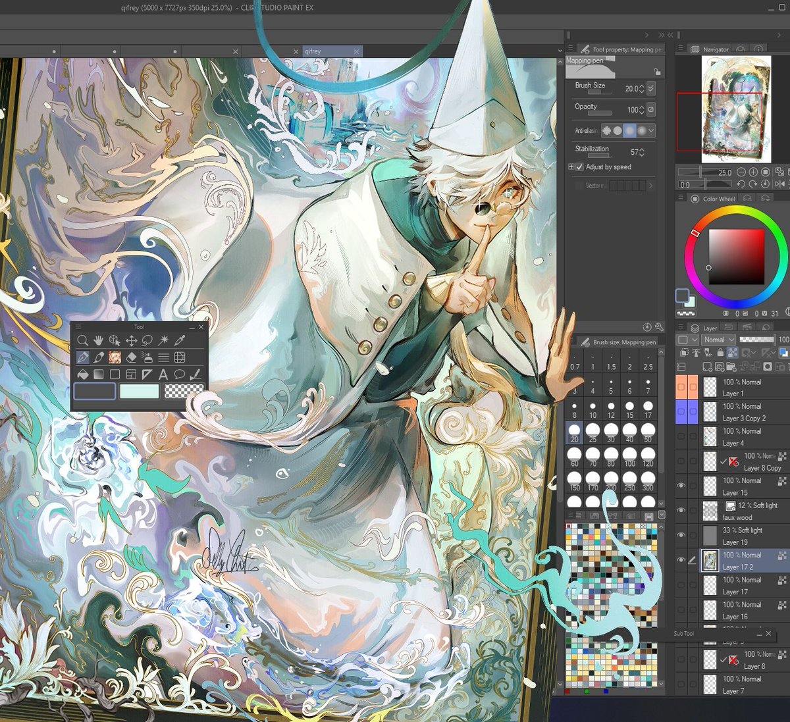Choose brush size preset 20
Viewport: 790px width, 722px height.
click(575, 432)
